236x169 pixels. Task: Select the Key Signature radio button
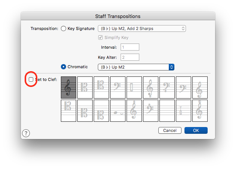point(63,28)
